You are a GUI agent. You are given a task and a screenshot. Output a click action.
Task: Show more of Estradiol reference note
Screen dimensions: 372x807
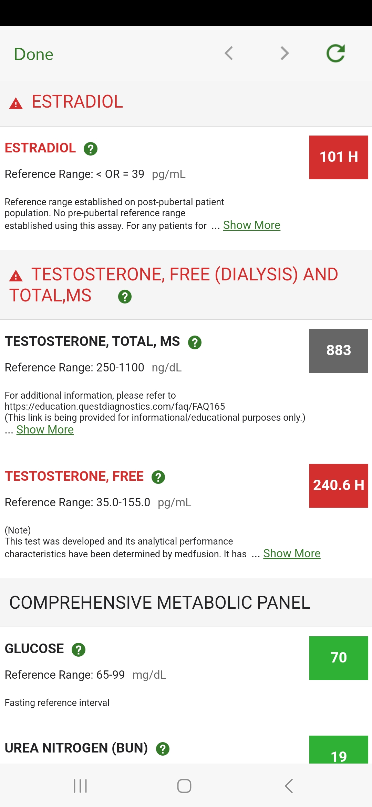pos(252,225)
